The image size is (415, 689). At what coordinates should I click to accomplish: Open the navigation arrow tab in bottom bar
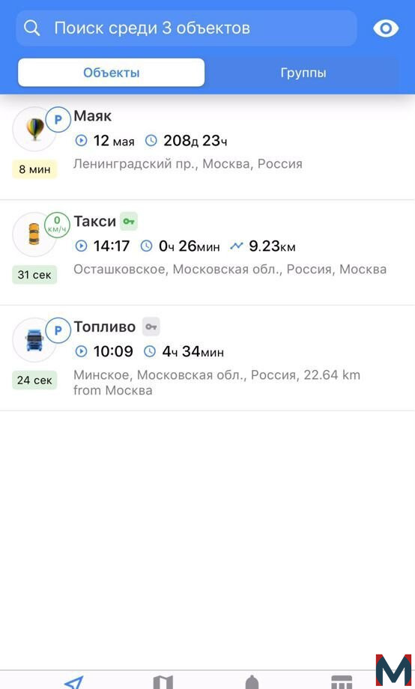[73, 682]
